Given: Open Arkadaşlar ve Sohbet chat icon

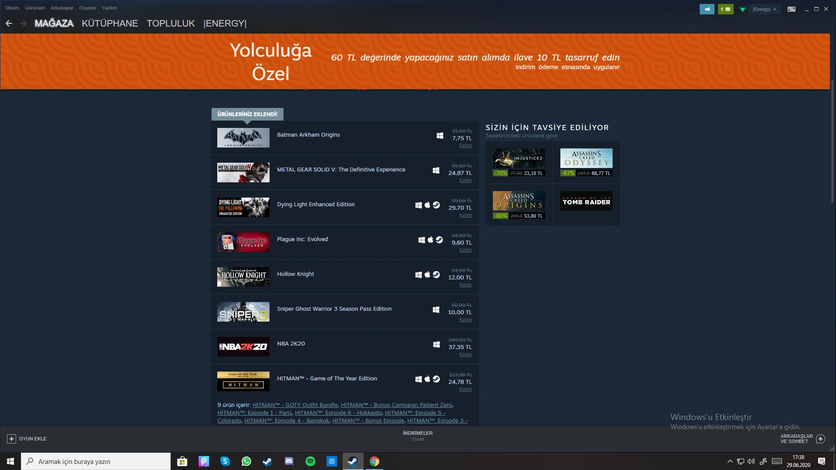Looking at the screenshot, I should (x=820, y=439).
